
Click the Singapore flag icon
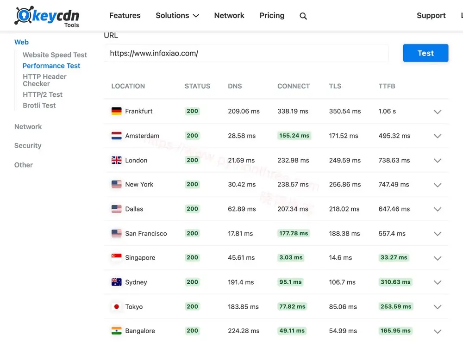[x=117, y=257]
